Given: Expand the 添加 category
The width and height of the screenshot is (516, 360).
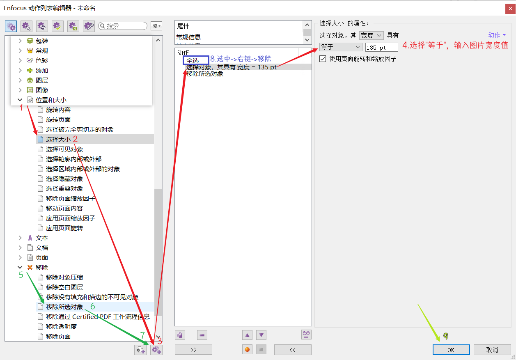Looking at the screenshot, I should click(x=20, y=70).
